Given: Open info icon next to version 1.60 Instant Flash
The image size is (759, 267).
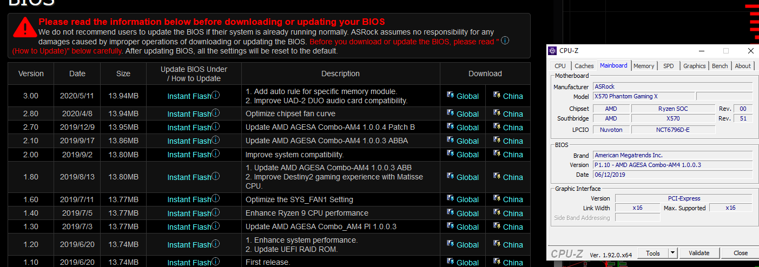Looking at the screenshot, I should [215, 198].
